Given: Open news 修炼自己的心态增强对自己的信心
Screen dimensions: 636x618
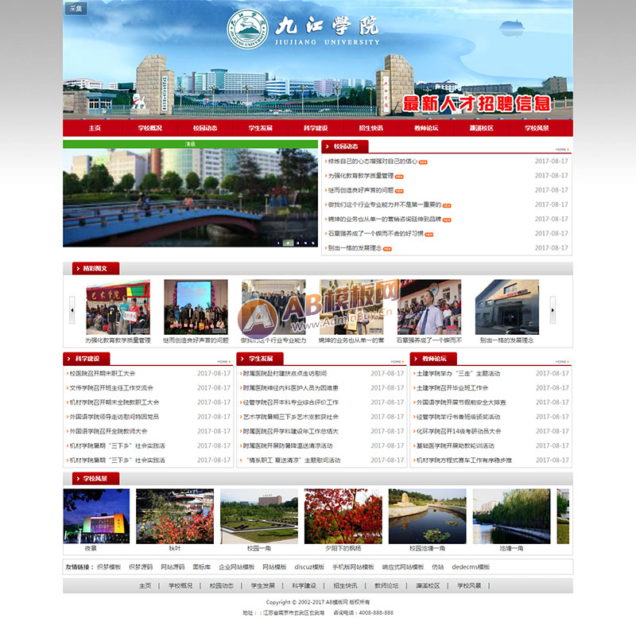Looking at the screenshot, I should pyautogui.click(x=372, y=161).
